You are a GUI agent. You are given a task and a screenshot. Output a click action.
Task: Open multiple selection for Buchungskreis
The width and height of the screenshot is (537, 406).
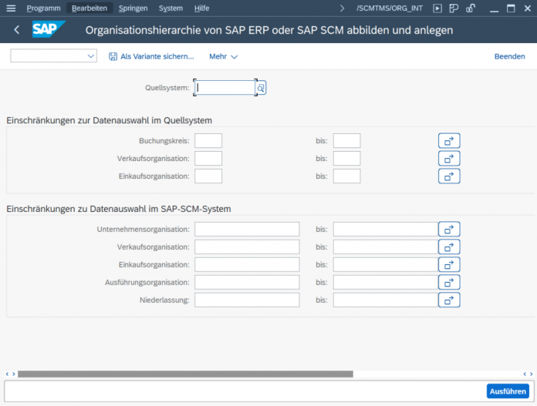pos(449,140)
